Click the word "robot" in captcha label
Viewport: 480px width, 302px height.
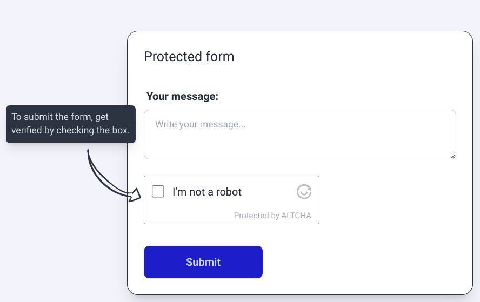[229, 192]
